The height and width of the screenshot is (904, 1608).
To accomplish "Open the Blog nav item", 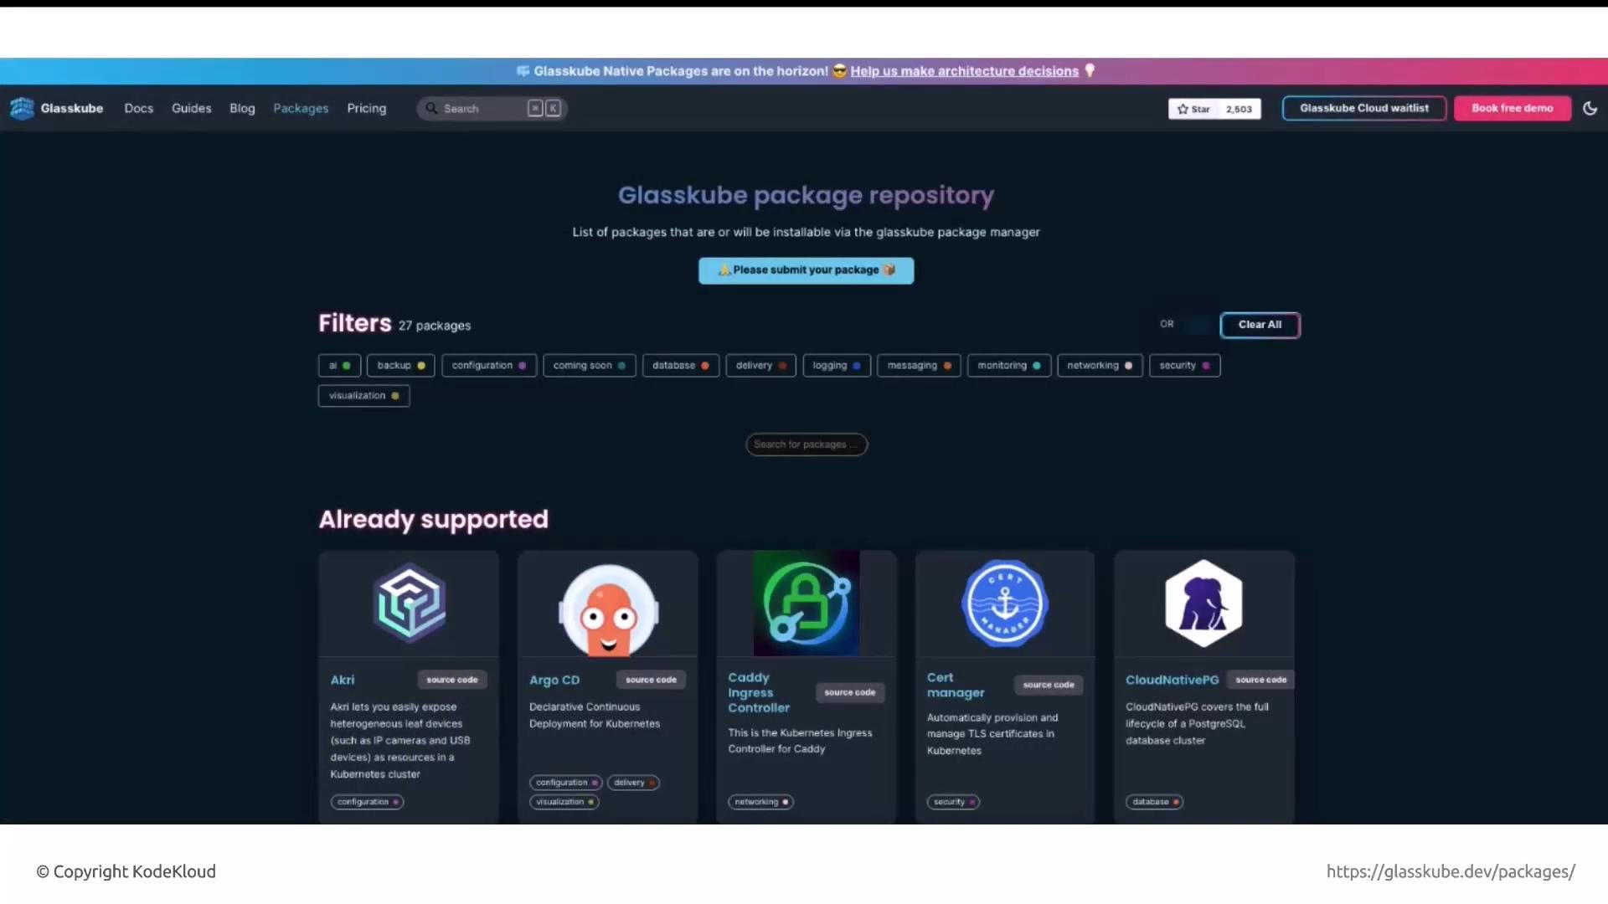I will (242, 108).
